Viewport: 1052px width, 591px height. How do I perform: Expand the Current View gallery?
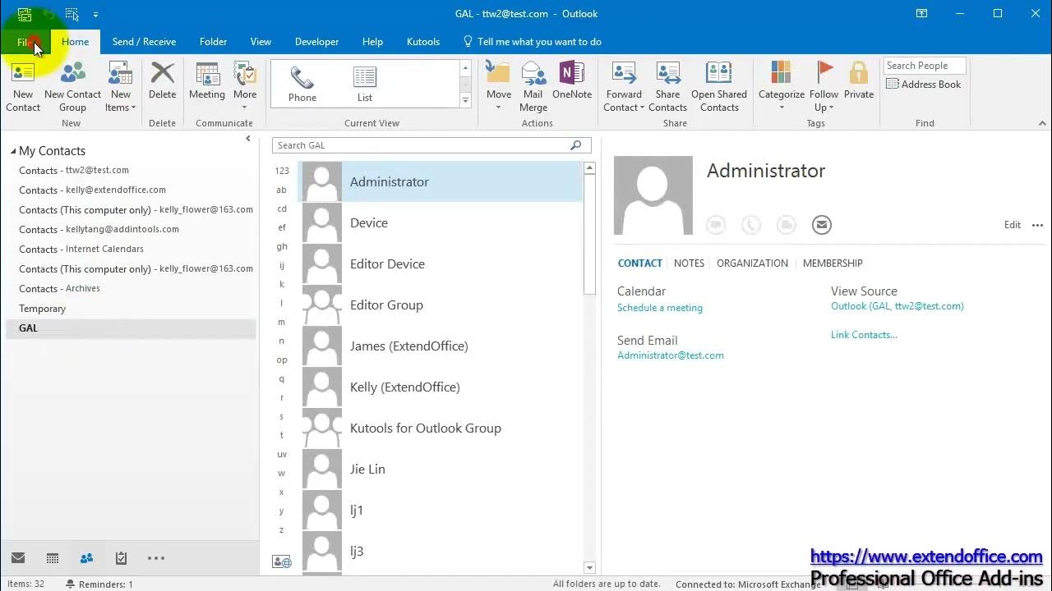point(465,100)
